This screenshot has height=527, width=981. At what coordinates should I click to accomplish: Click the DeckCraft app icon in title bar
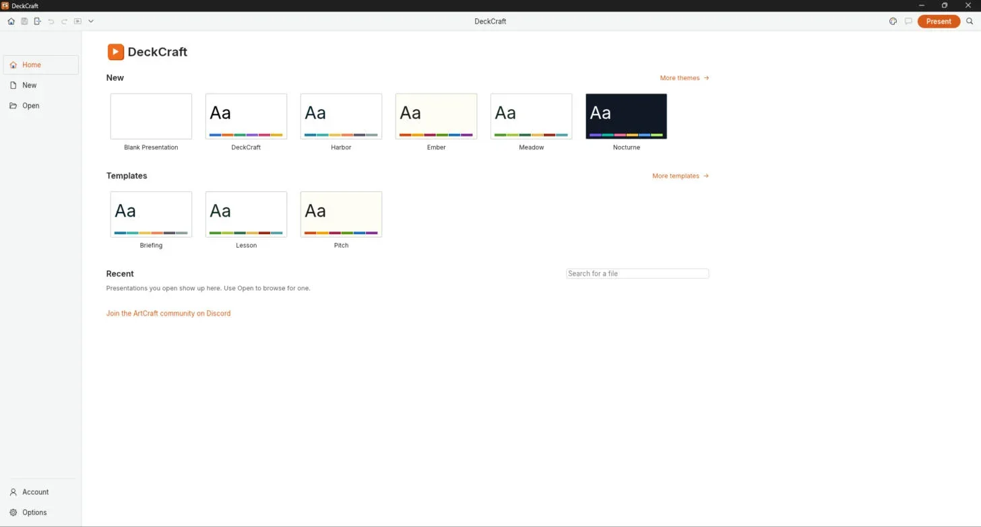click(x=5, y=5)
